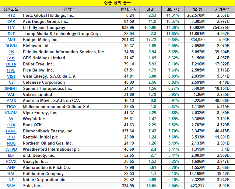Select the 839.96 price cell
The width and height of the screenshot is (235, 189).
coord(128,28)
